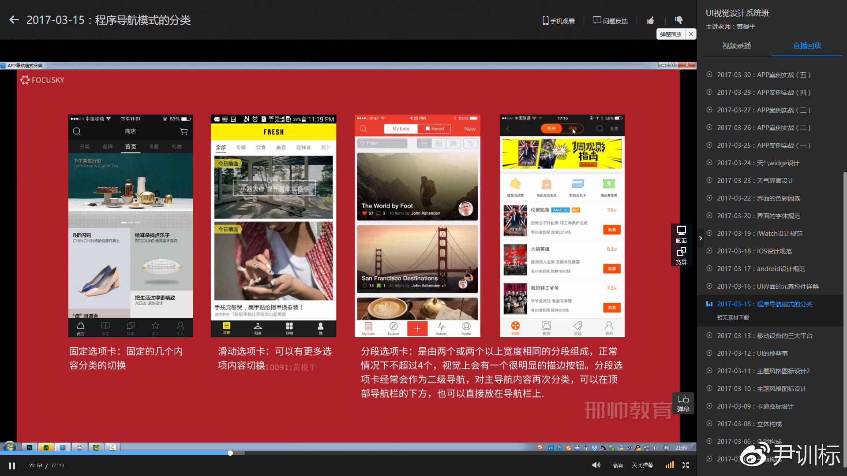Enter fullscreen with the expand icon
This screenshot has height=476, width=847.
pos(686,465)
